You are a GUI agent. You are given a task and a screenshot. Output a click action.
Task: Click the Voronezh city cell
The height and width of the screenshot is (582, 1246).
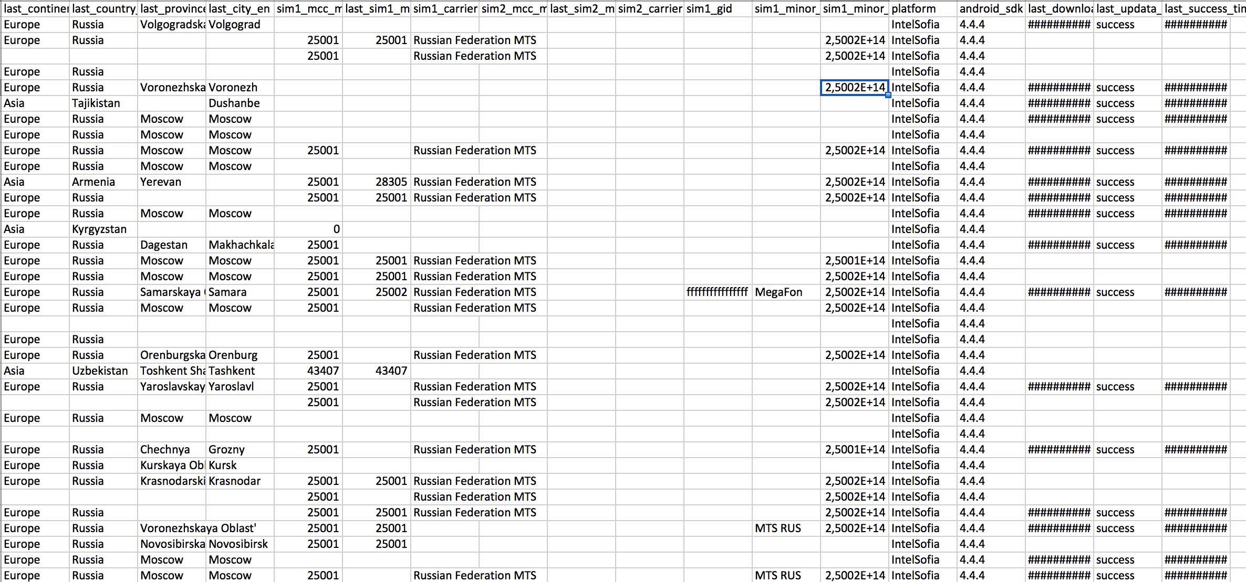click(x=240, y=88)
